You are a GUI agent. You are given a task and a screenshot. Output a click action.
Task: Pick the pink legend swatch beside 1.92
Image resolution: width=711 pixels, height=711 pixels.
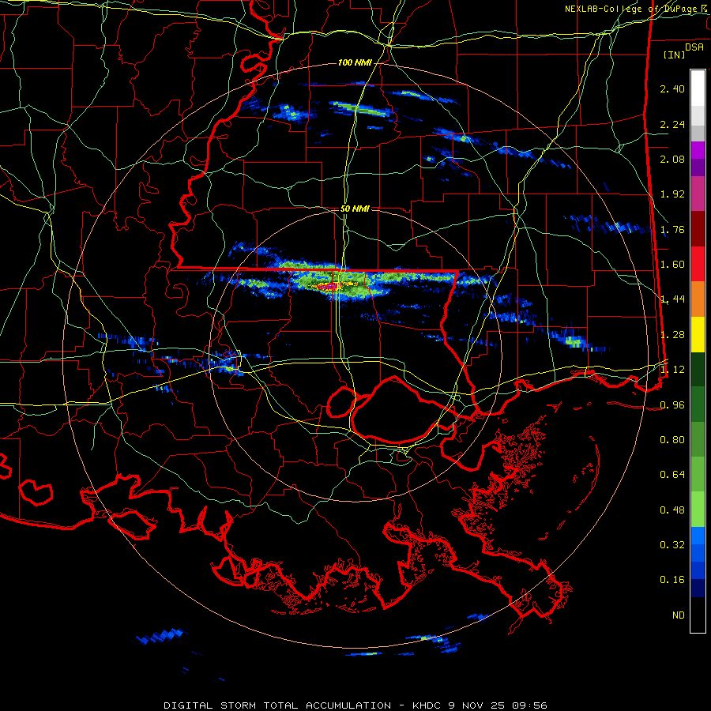tap(698, 194)
